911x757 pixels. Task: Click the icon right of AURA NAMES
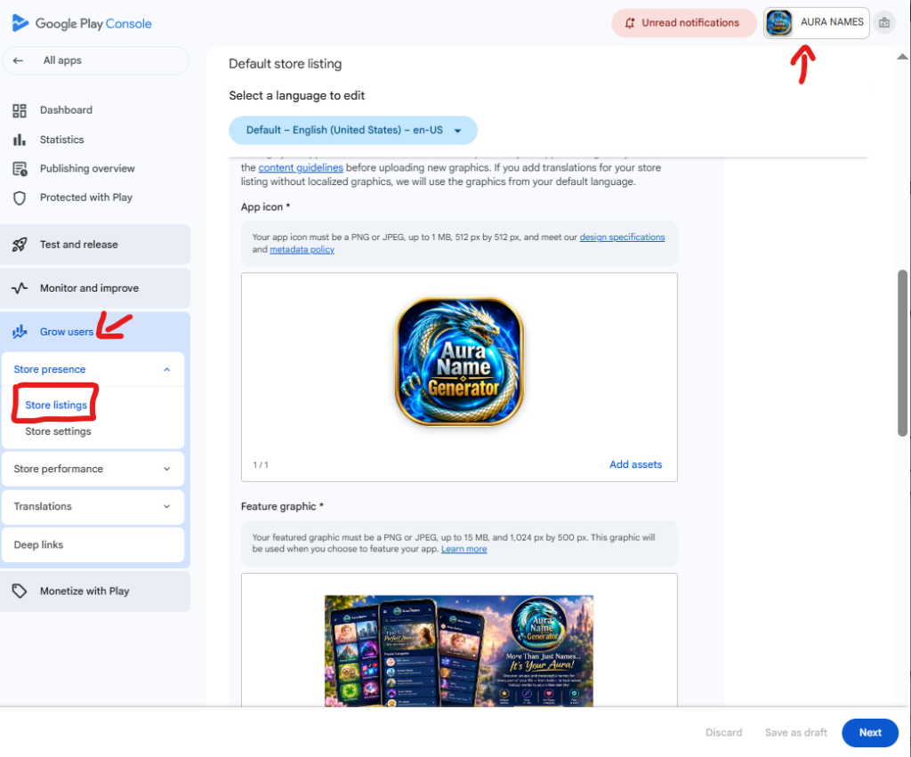[x=884, y=23]
